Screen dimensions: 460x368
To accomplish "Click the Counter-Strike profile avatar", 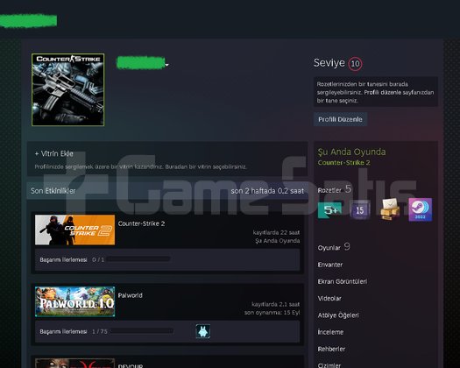I will (67, 89).
